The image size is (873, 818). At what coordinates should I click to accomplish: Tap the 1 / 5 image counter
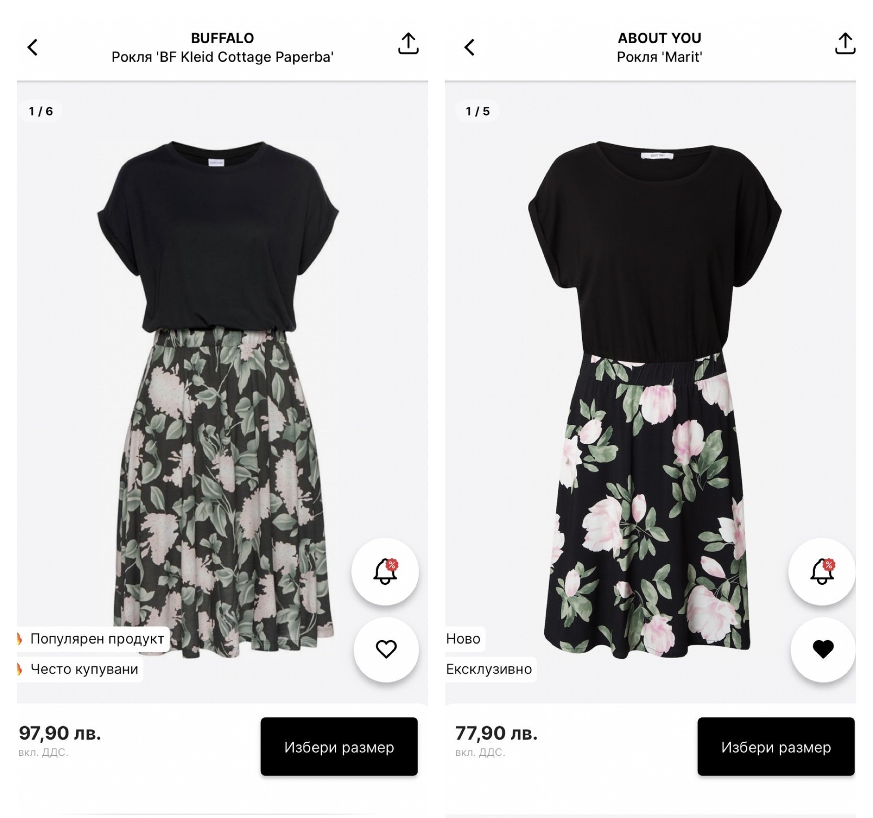pos(478,111)
